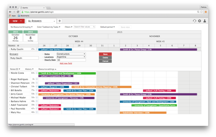This screenshot has height=137, width=216.
Task: Click WEEK 45 header
Action: tap(160, 41)
